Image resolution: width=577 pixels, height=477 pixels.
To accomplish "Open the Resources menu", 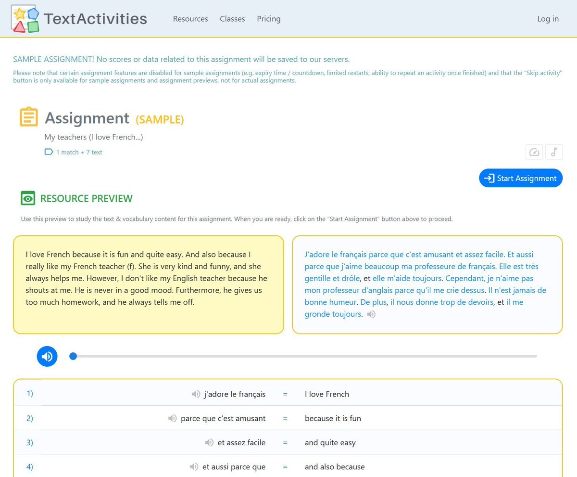I will tap(190, 19).
